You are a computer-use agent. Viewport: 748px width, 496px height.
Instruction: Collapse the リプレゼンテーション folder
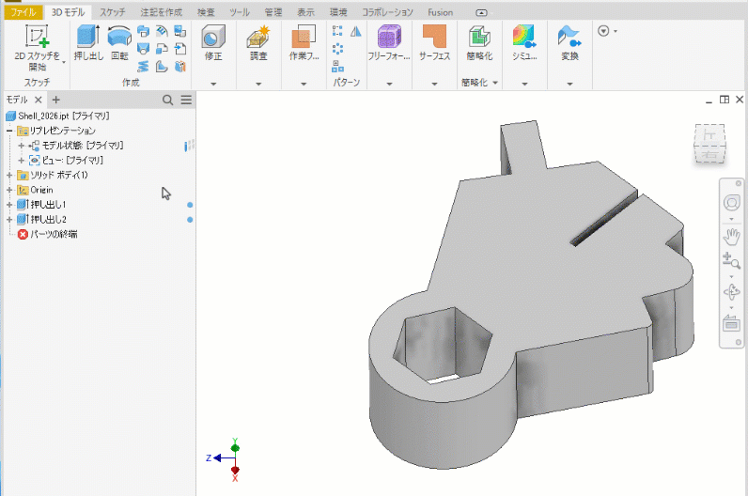pyautogui.click(x=9, y=131)
